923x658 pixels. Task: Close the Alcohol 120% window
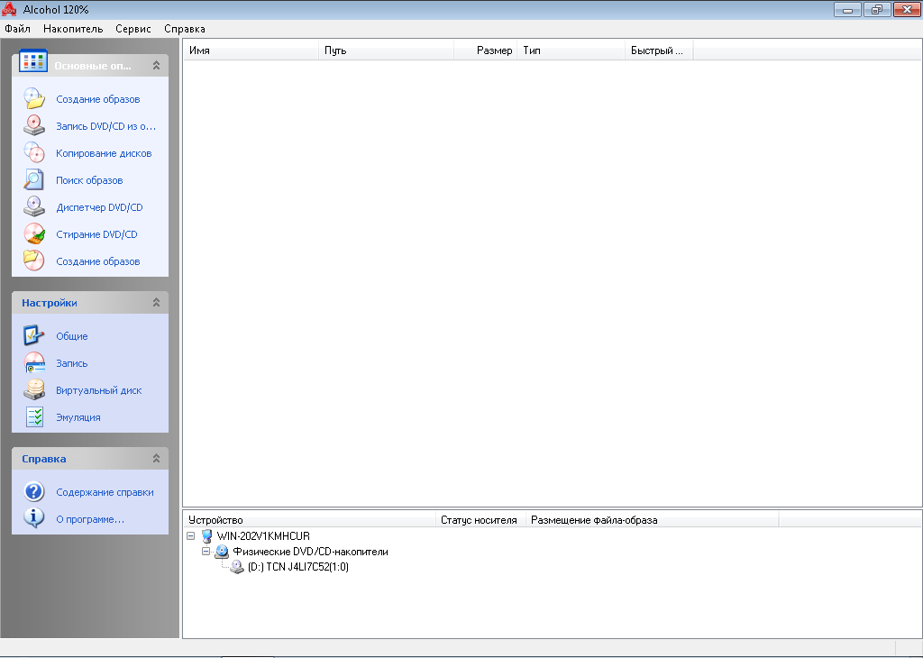[x=907, y=9]
